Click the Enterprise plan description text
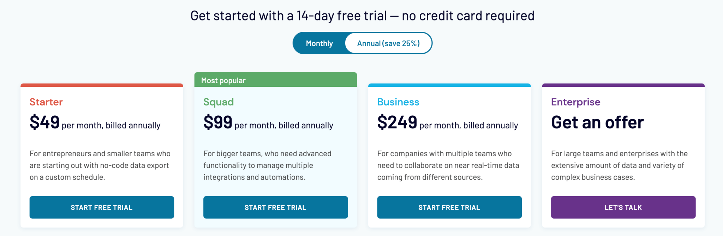Screen dimensions: 723x236 619,165
